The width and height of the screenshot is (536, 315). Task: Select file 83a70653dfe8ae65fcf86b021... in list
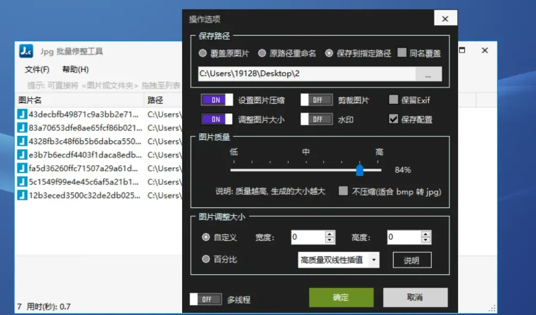pyautogui.click(x=85, y=128)
